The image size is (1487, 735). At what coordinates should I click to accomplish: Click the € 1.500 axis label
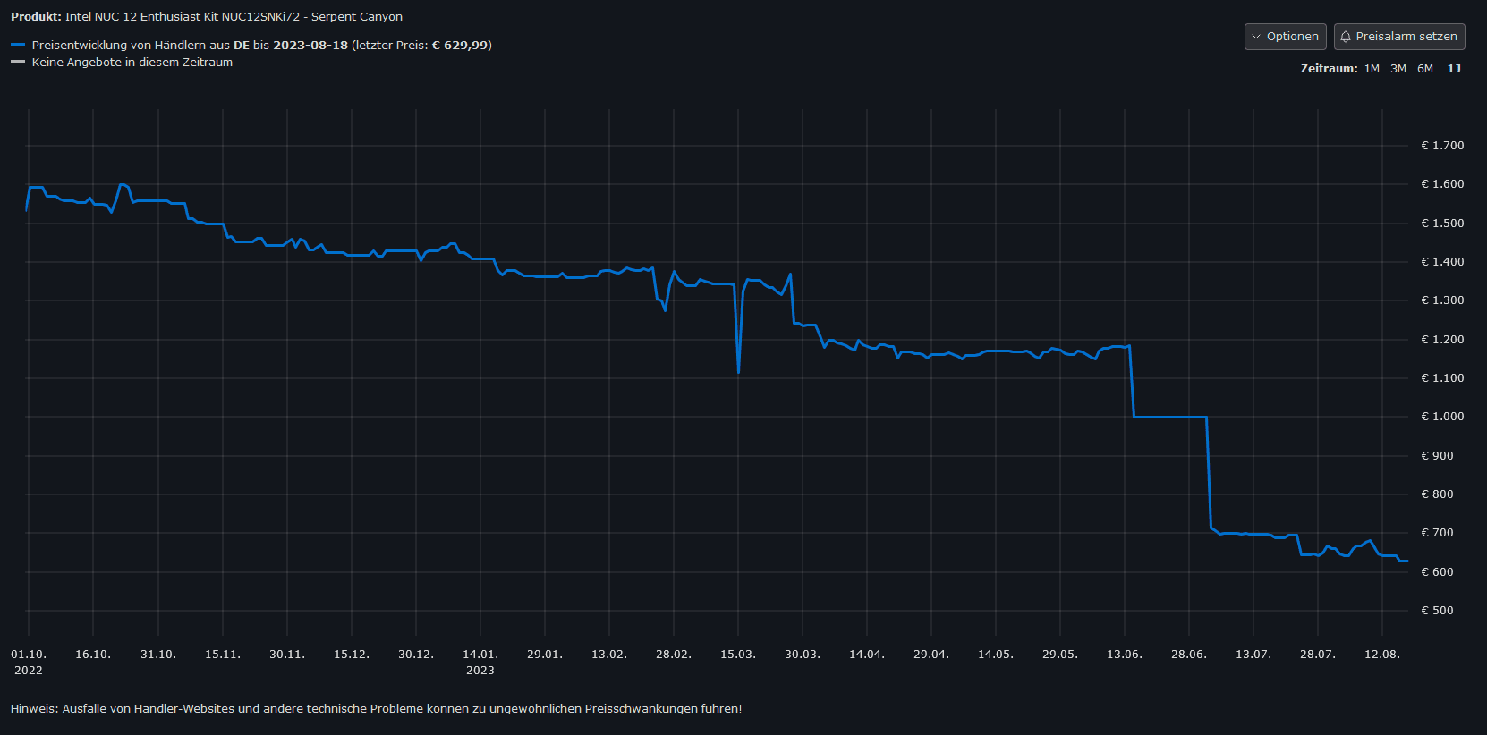point(1442,224)
